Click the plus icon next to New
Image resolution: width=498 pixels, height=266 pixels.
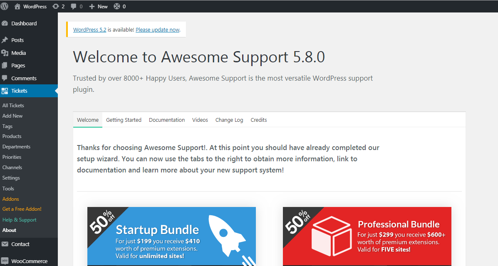click(x=92, y=6)
